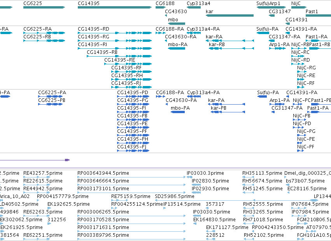331x241 pixels.
Task: Click the CG6188 gene label
Action: (x=165, y=3)
